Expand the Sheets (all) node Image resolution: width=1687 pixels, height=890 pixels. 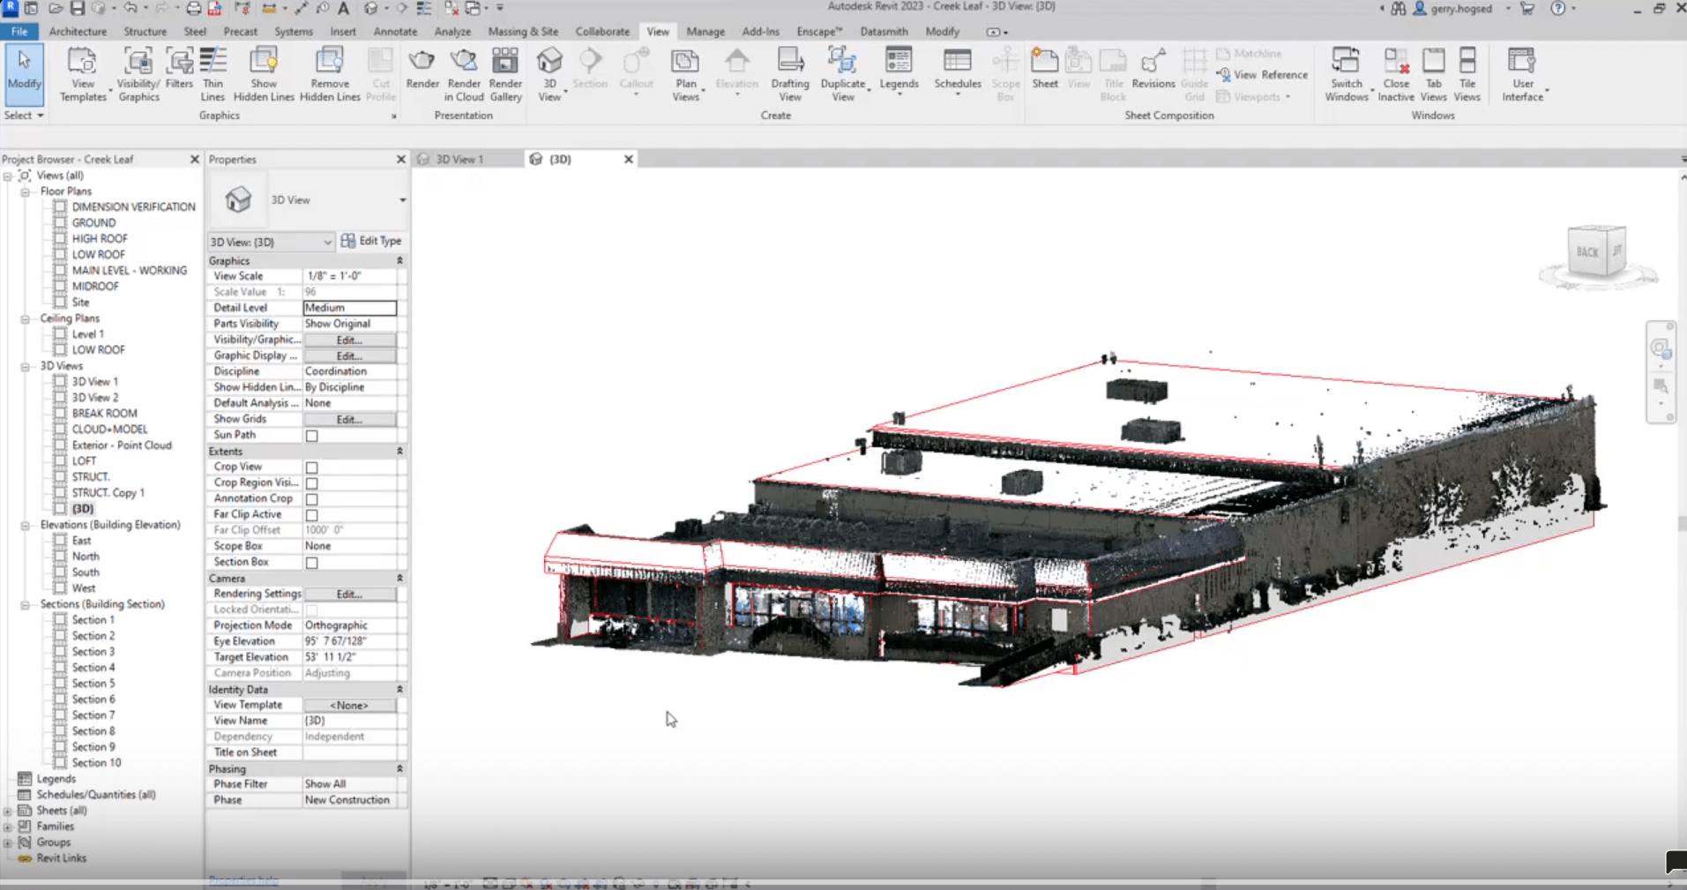[8, 811]
